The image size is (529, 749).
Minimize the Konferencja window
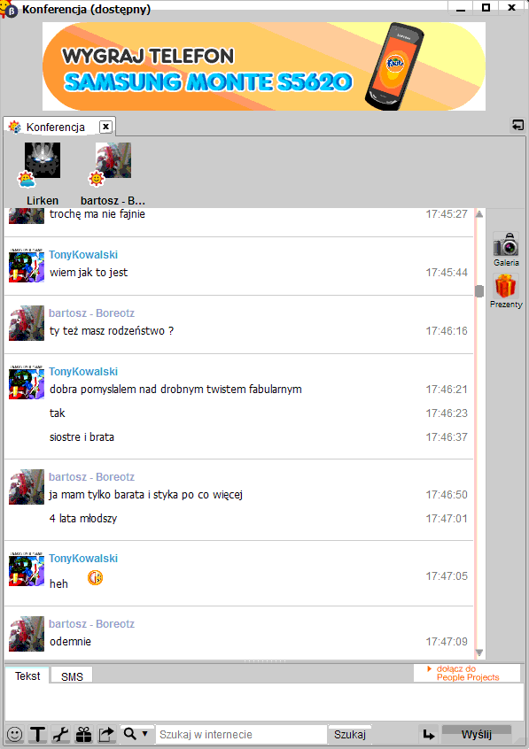click(x=461, y=8)
